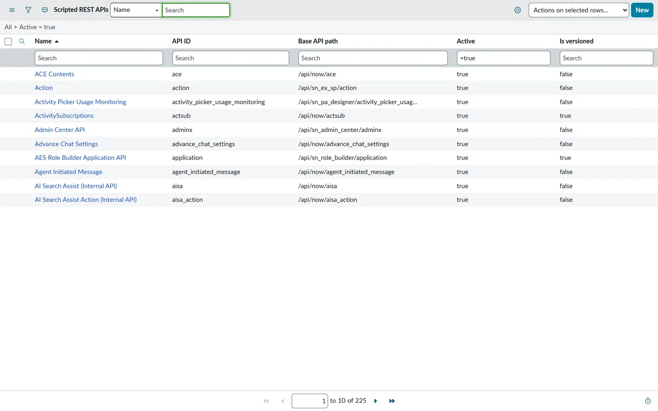658x411 pixels.
Task: Open the activity stream icon
Action: click(45, 10)
